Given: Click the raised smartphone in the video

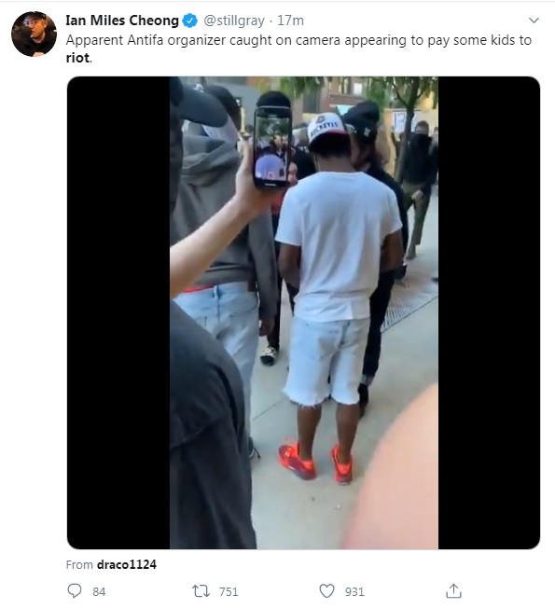Looking at the screenshot, I should (x=272, y=146).
